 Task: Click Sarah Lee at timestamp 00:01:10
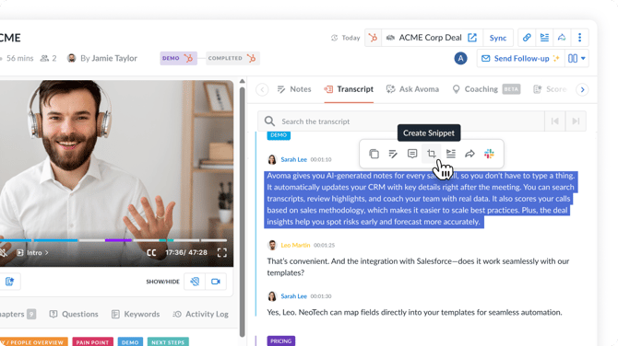[293, 159]
